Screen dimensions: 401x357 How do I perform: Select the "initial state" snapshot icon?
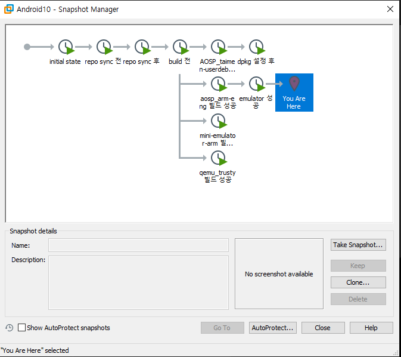66,47
